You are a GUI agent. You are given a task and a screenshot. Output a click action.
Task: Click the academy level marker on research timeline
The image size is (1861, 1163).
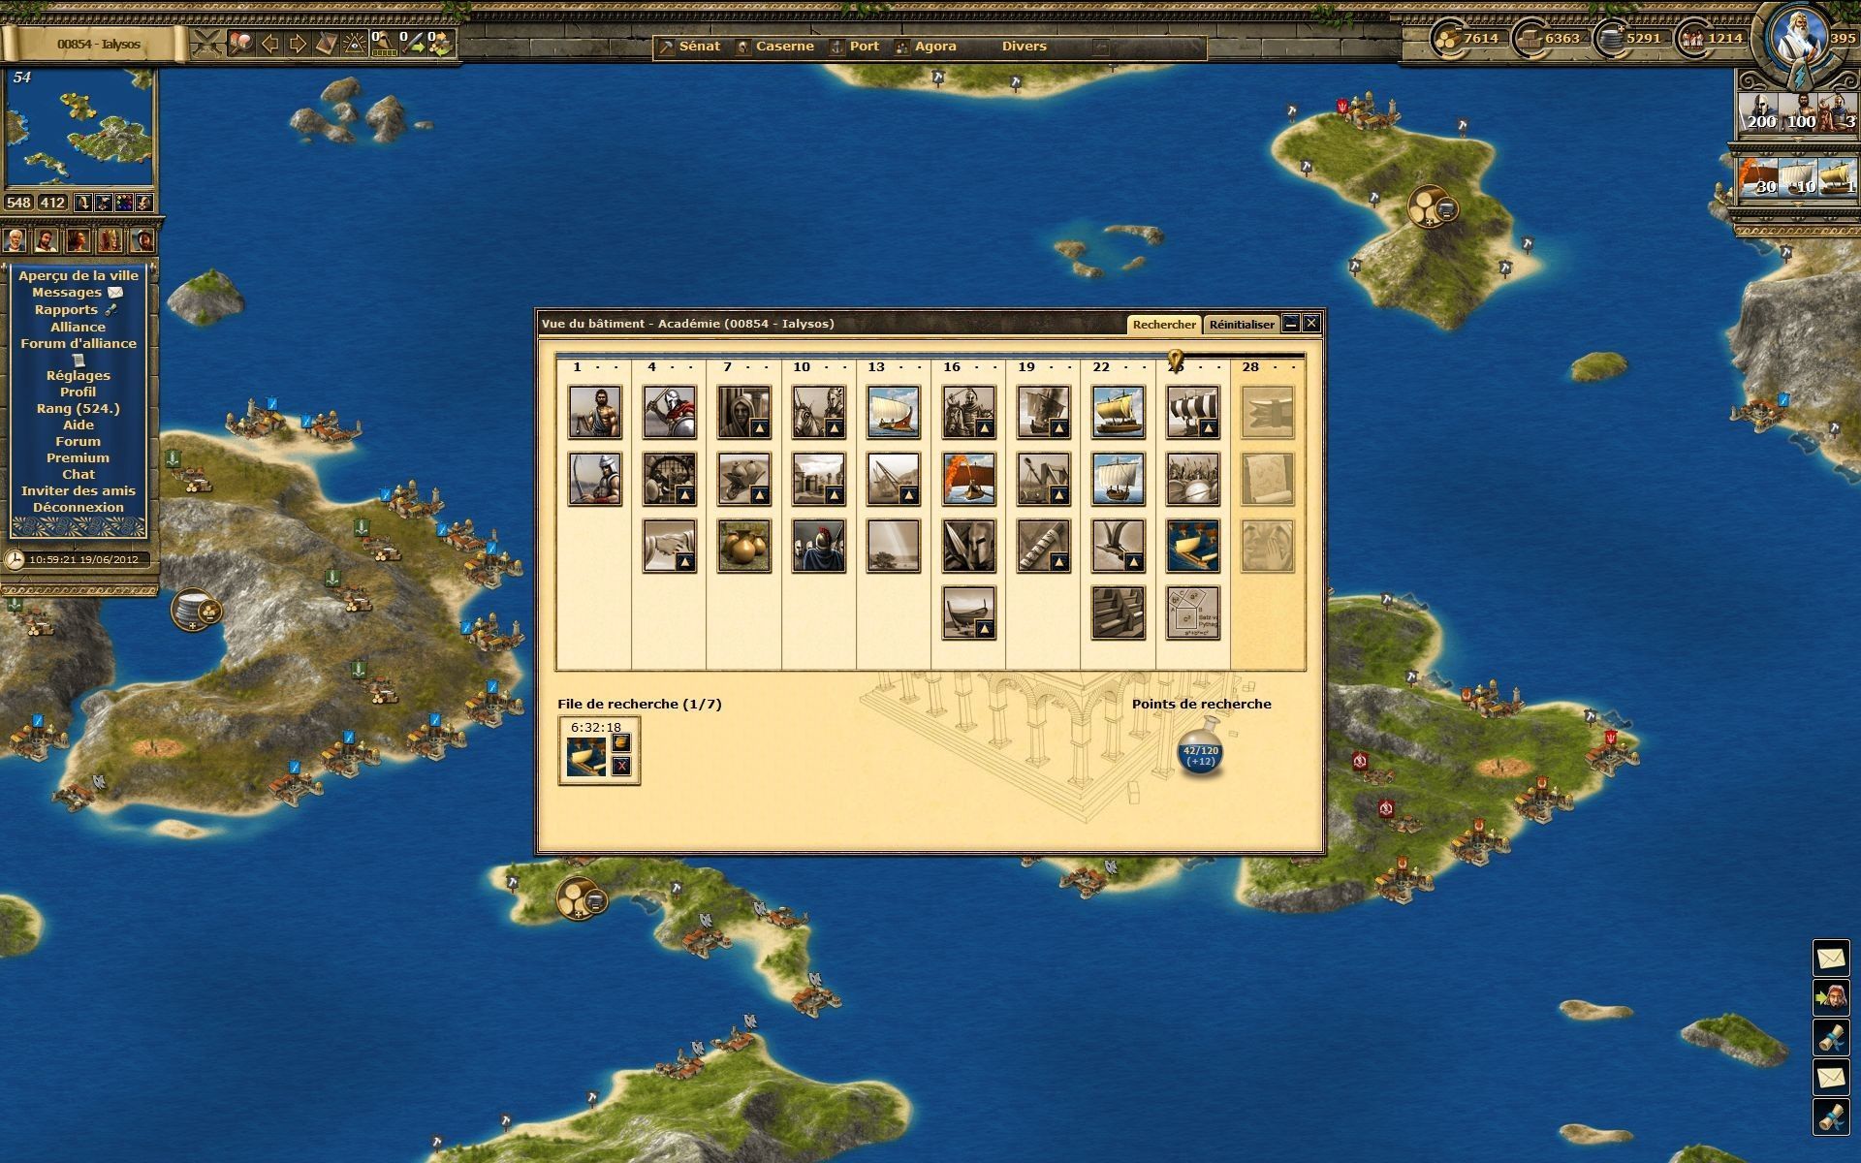(1176, 360)
